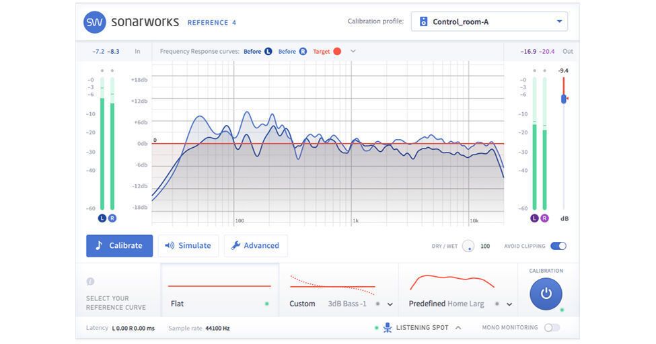
Task: Toggle the Before R curve indicator
Action: pyautogui.click(x=303, y=52)
